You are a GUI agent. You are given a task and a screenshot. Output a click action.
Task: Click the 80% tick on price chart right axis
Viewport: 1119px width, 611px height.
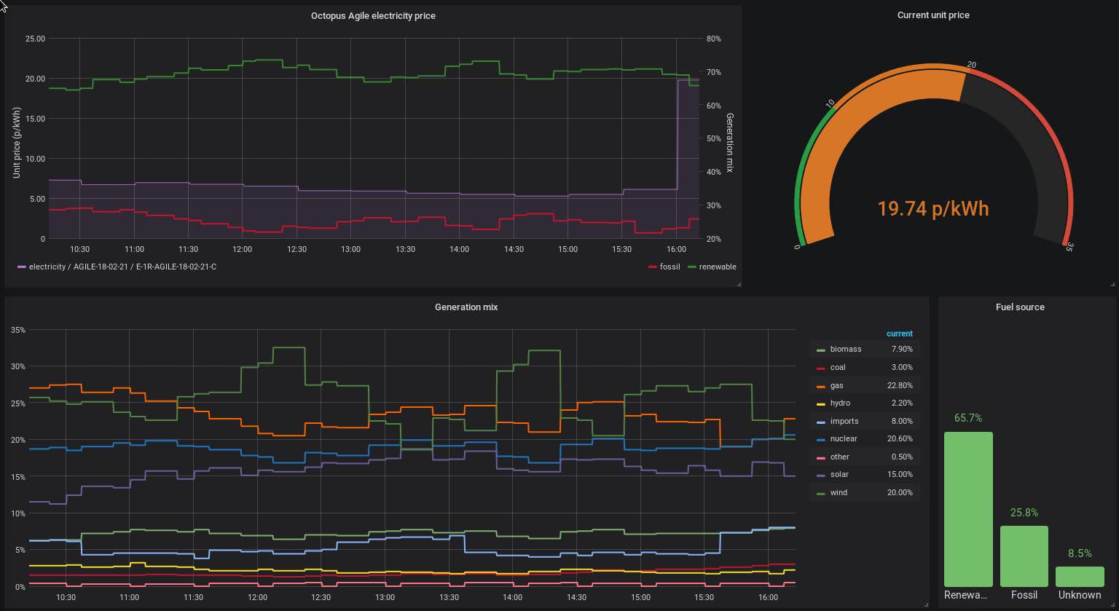pos(713,39)
